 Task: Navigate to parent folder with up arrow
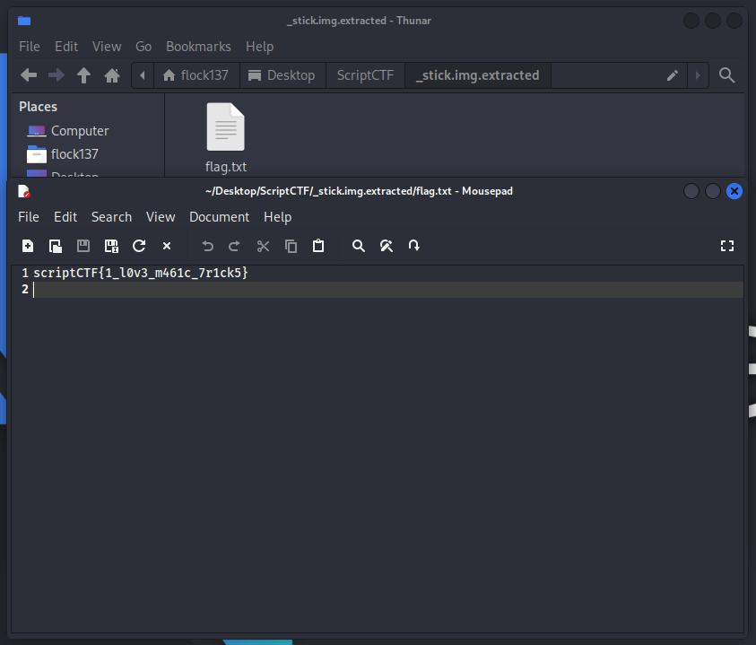click(84, 75)
